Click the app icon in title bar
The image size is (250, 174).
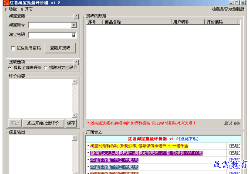click(x=6, y=3)
